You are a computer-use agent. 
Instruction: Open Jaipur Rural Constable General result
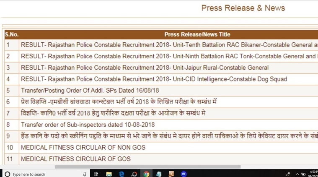(x=145, y=68)
